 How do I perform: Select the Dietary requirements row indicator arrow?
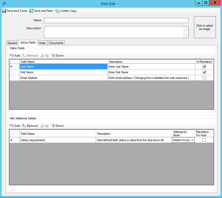12,140
